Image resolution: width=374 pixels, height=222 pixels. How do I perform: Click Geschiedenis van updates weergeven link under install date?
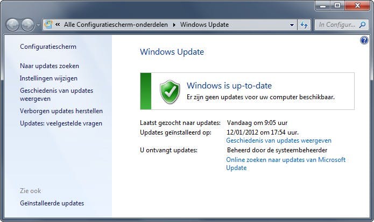tap(279, 140)
